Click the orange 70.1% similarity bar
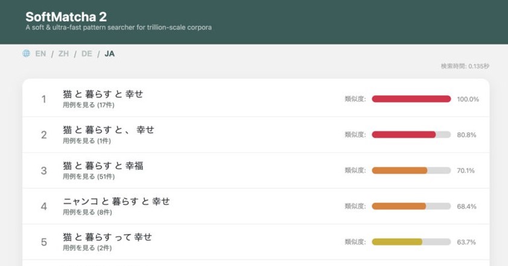 411,171
